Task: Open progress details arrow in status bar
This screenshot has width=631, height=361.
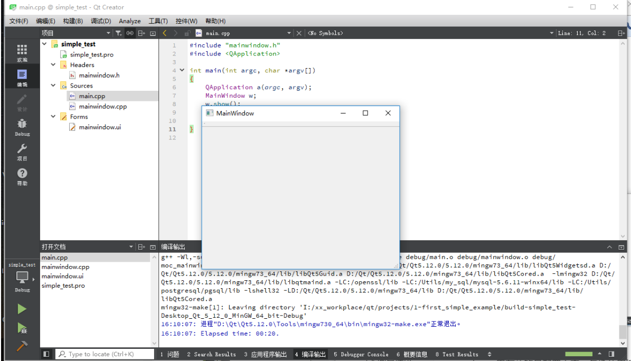Action: click(x=600, y=354)
